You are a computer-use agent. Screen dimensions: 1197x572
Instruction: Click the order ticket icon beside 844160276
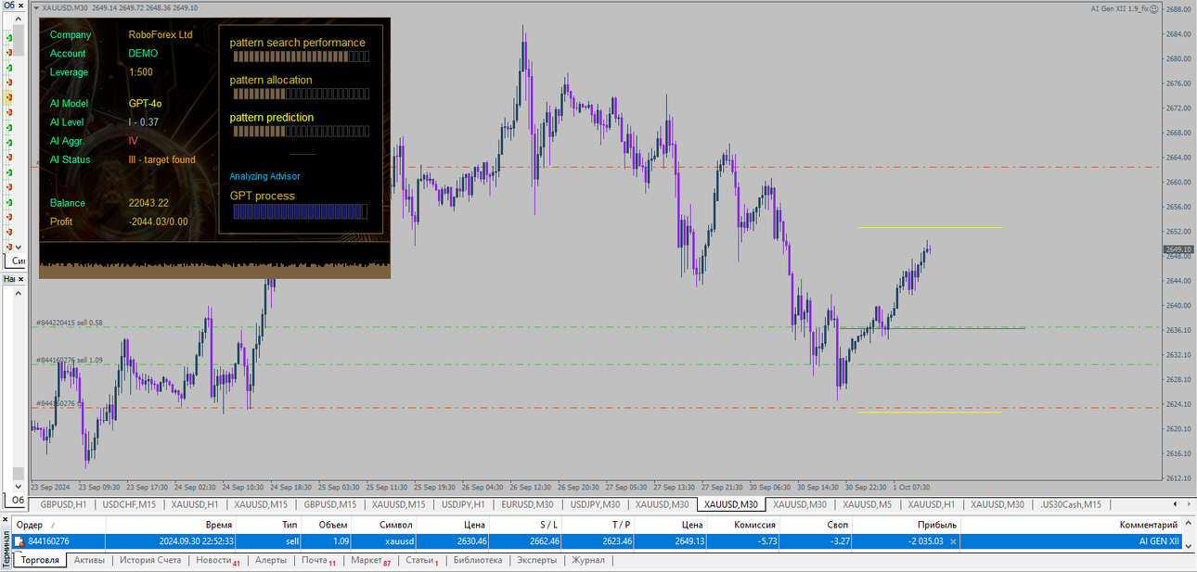[19, 541]
